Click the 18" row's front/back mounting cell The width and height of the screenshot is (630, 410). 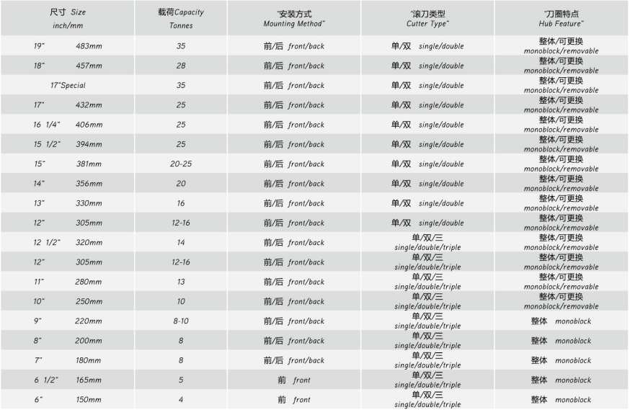click(x=293, y=66)
